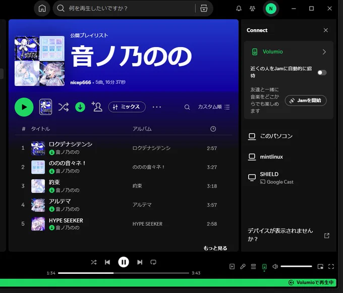Viewport: 343px width, 293px height.
Task: Open the miniplayer icon
Action: pyautogui.click(x=320, y=267)
